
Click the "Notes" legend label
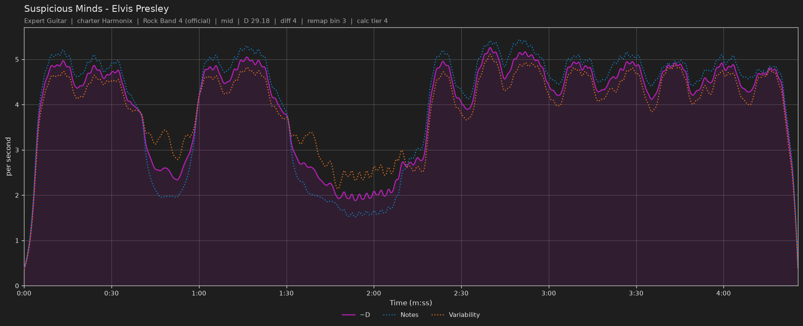tap(409, 315)
